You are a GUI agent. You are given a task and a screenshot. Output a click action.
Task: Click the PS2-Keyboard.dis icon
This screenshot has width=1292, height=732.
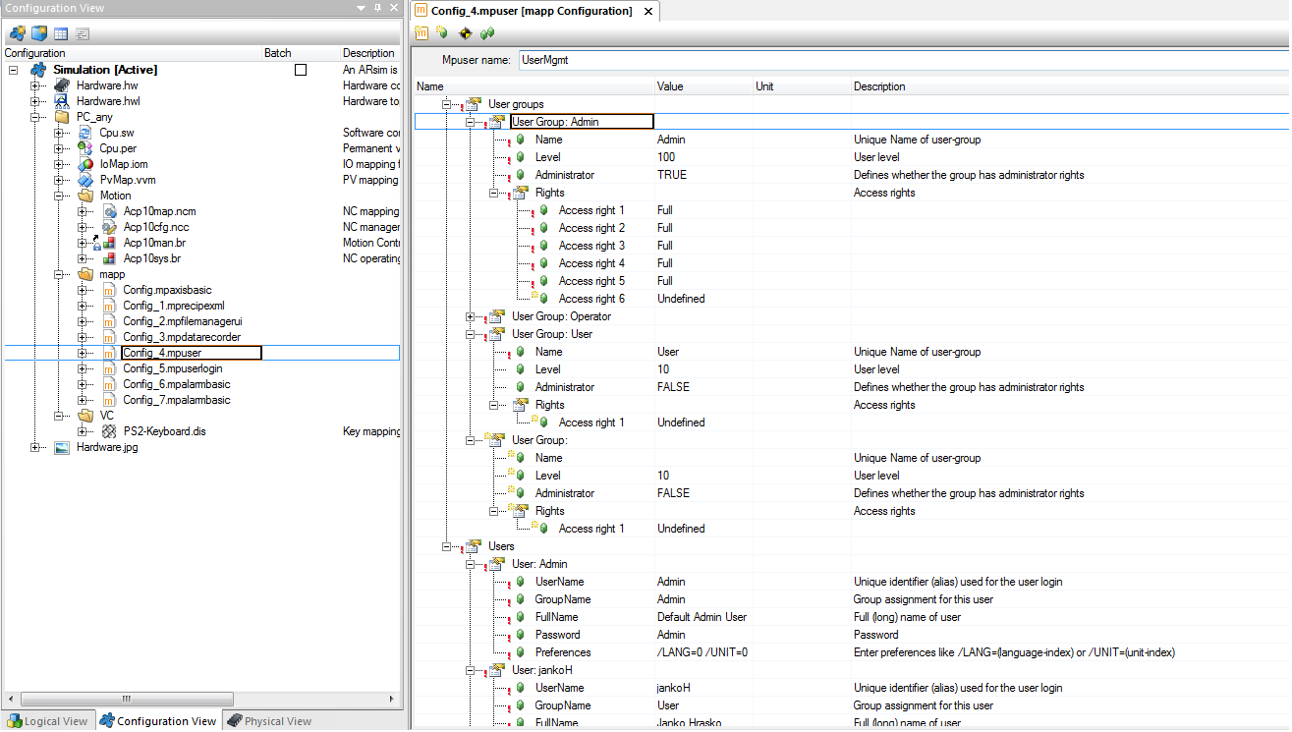tap(108, 431)
